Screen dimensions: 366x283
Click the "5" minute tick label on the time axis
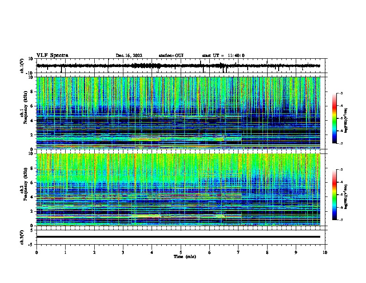[x=181, y=252]
